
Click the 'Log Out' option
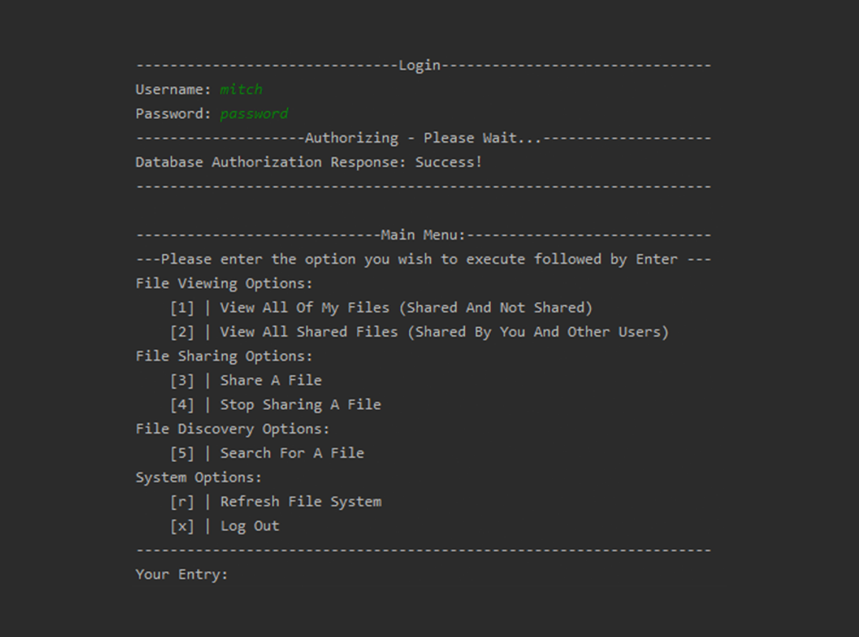click(x=249, y=526)
